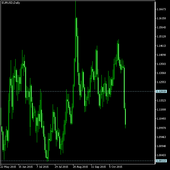Viewport: 170px width, 170px height.
Task: Click the 1.08948 price axis value
Action: (161, 146)
